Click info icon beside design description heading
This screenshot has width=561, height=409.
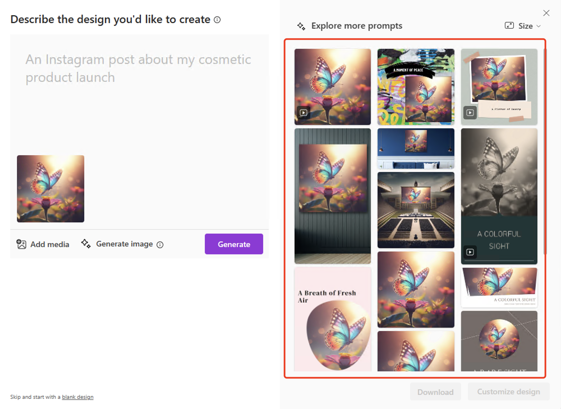[x=217, y=20]
